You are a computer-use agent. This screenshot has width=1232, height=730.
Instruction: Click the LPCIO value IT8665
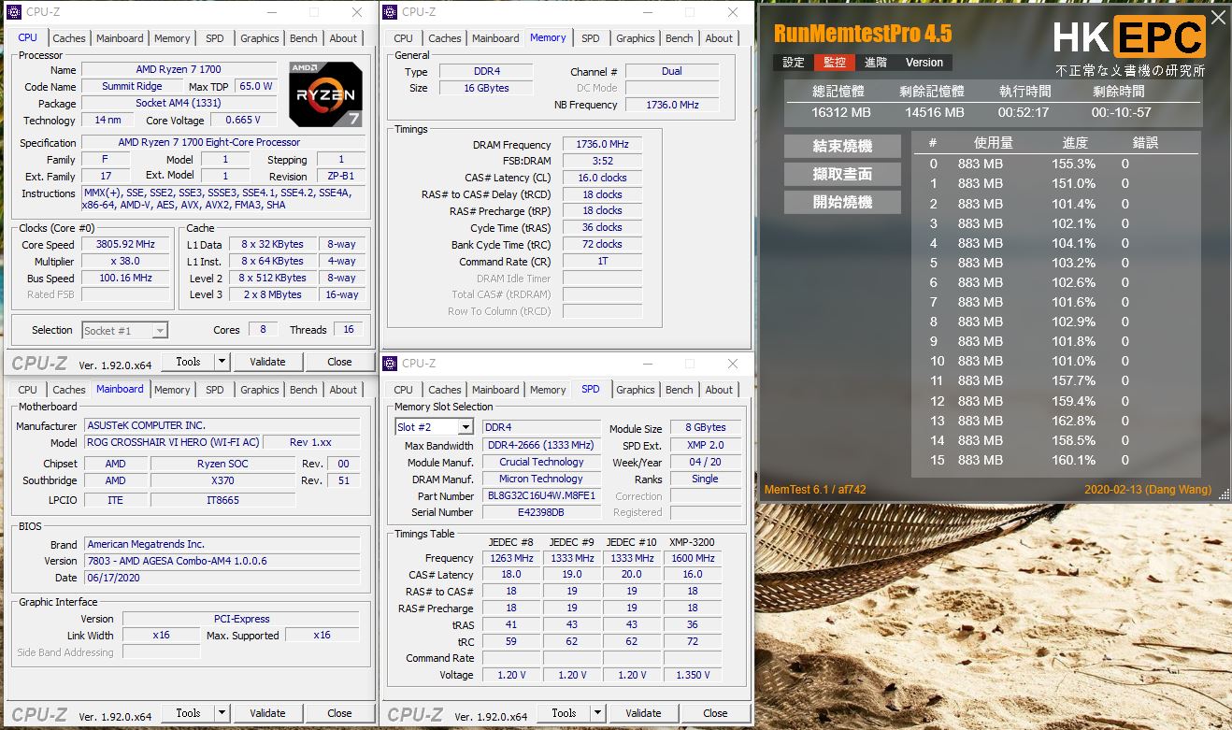pyautogui.click(x=222, y=500)
